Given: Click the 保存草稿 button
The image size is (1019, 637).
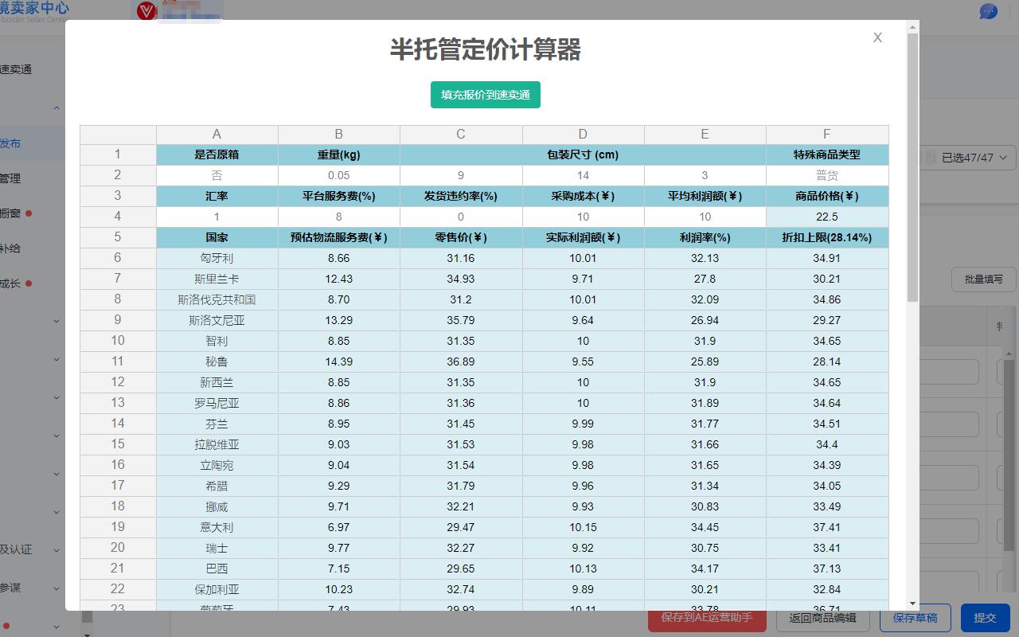Looking at the screenshot, I should pos(916,618).
